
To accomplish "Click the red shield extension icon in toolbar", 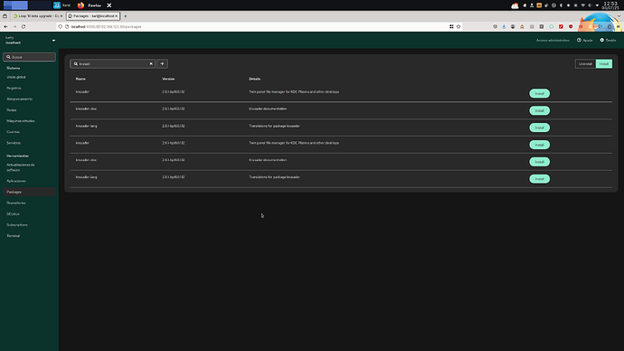I will click(x=571, y=26).
